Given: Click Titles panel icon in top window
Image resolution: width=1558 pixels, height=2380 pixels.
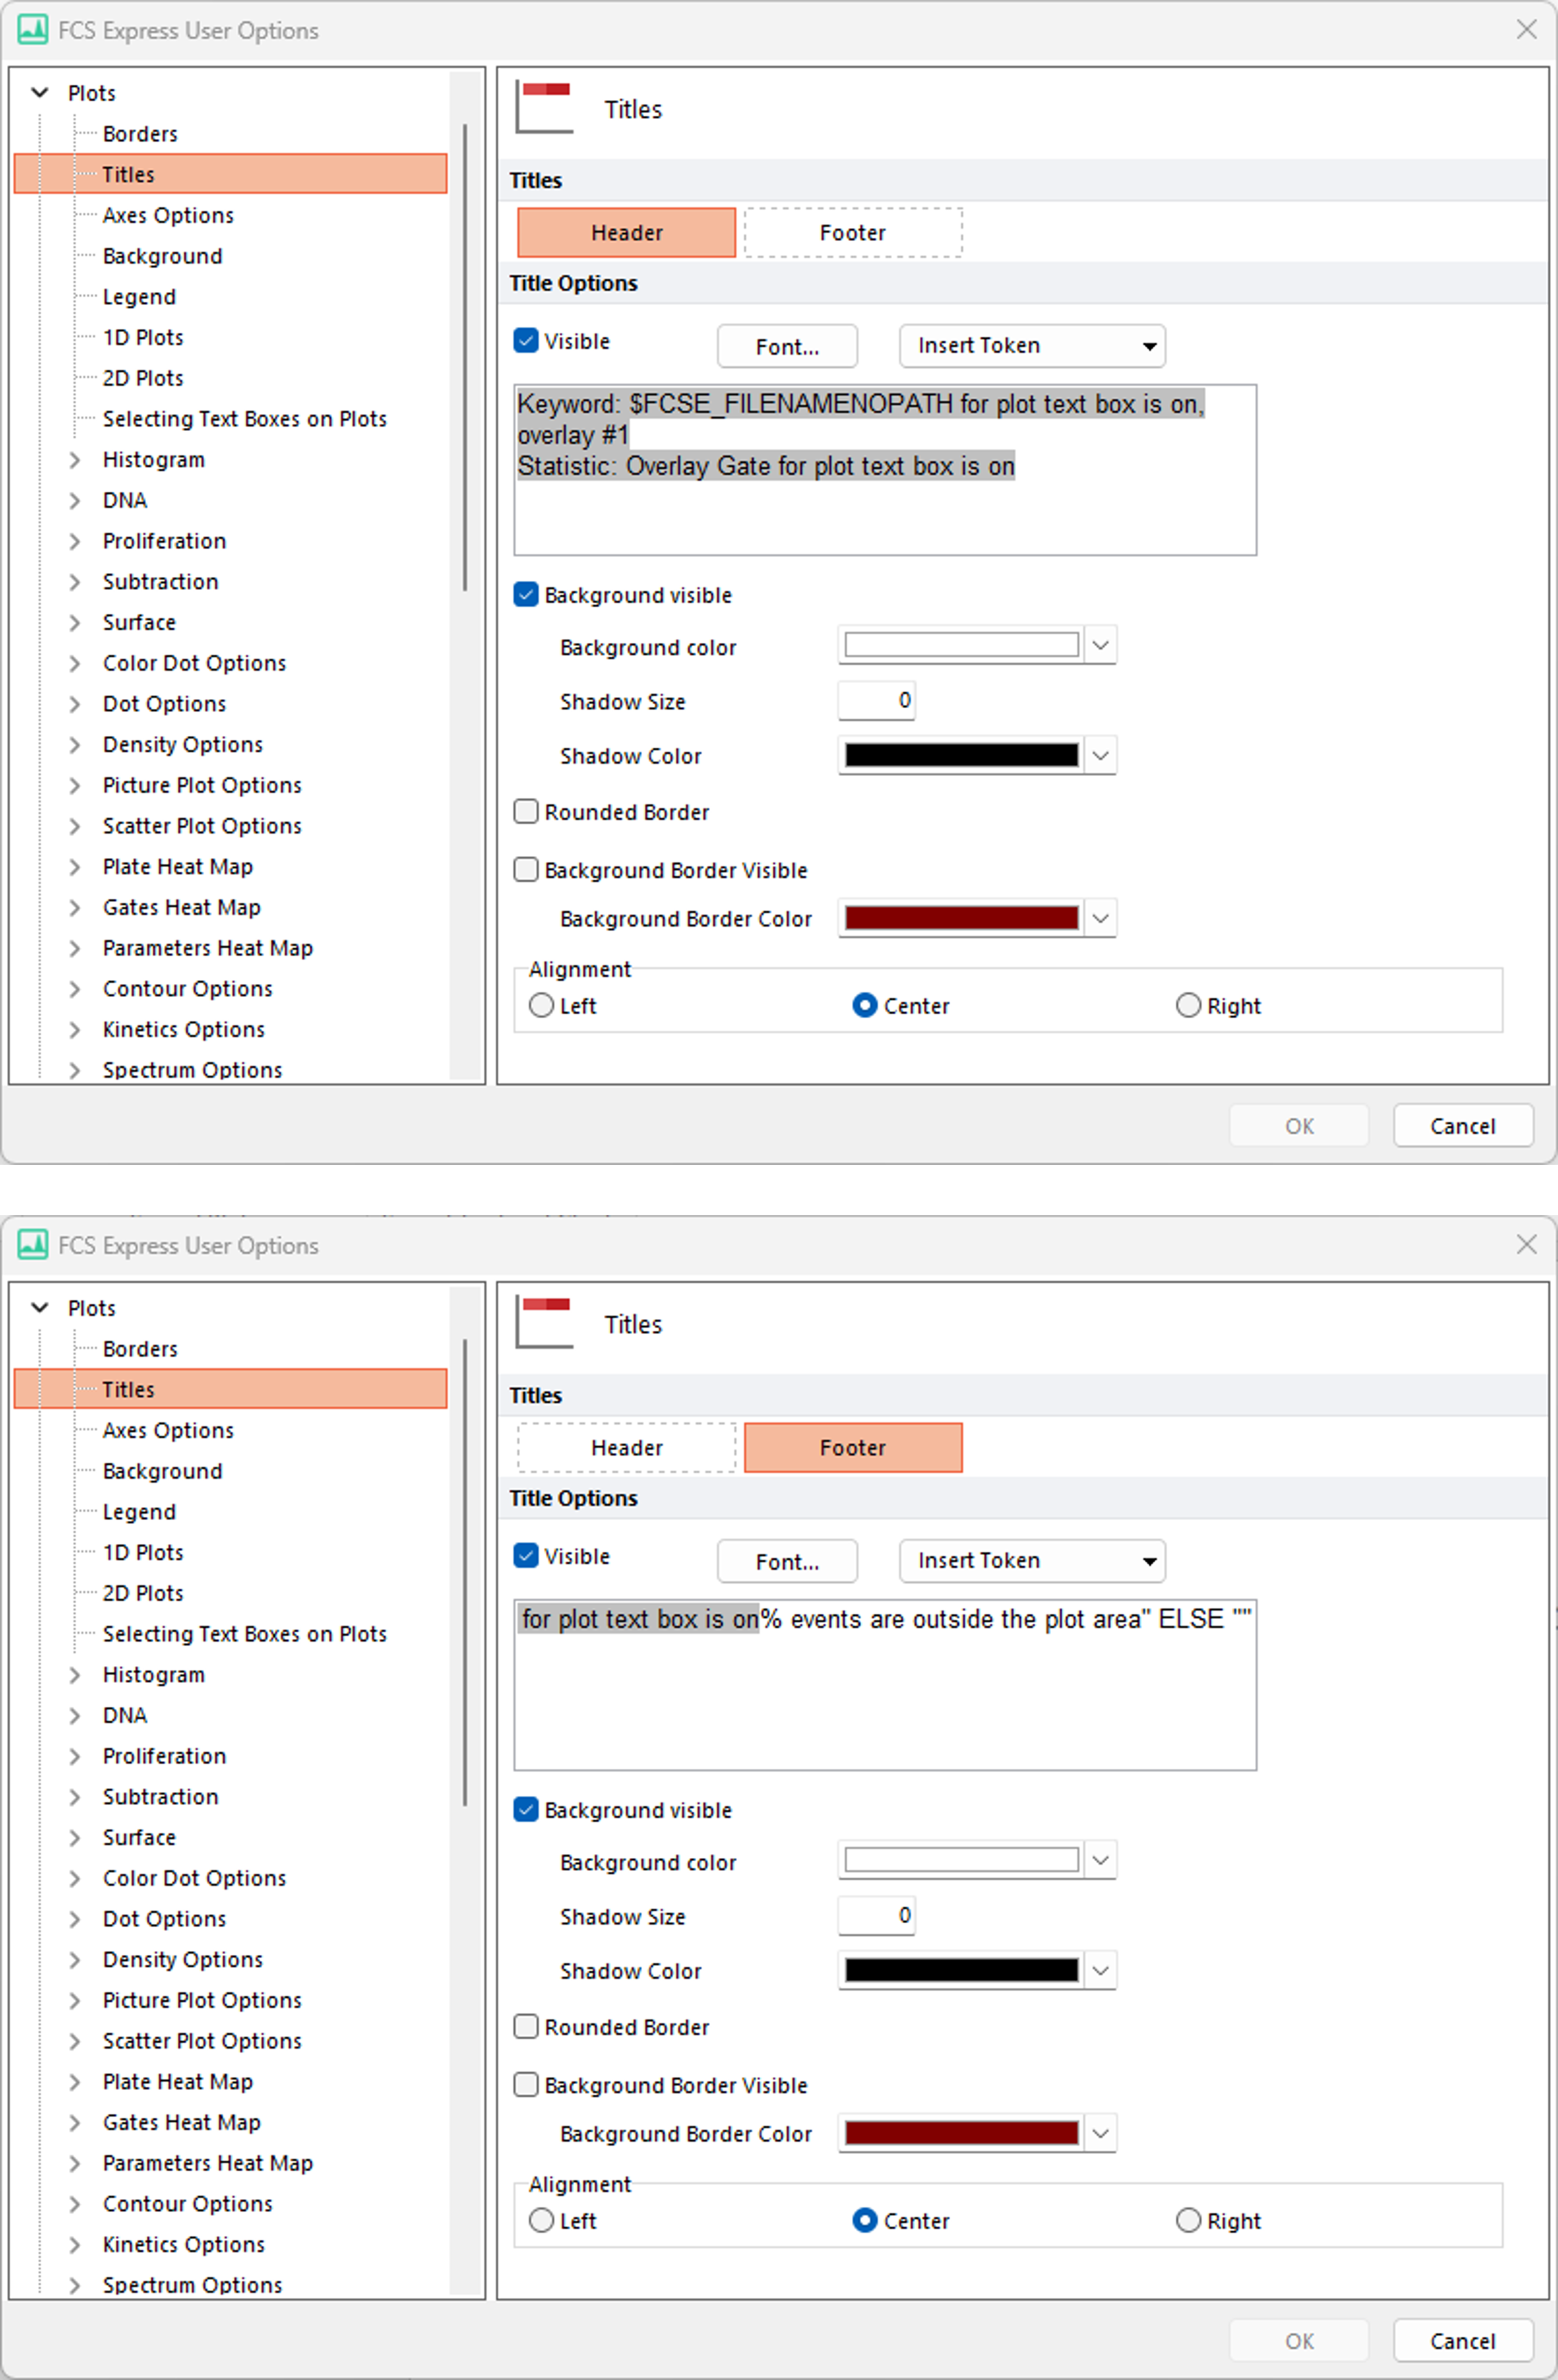Looking at the screenshot, I should [544, 107].
